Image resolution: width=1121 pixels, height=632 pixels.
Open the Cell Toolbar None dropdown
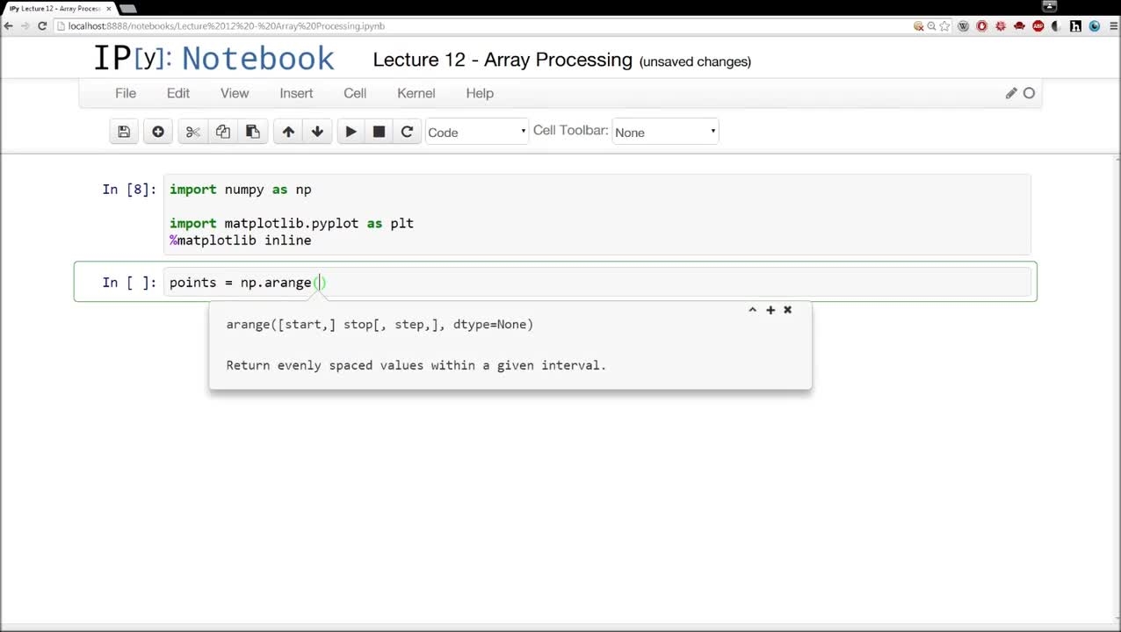click(665, 132)
